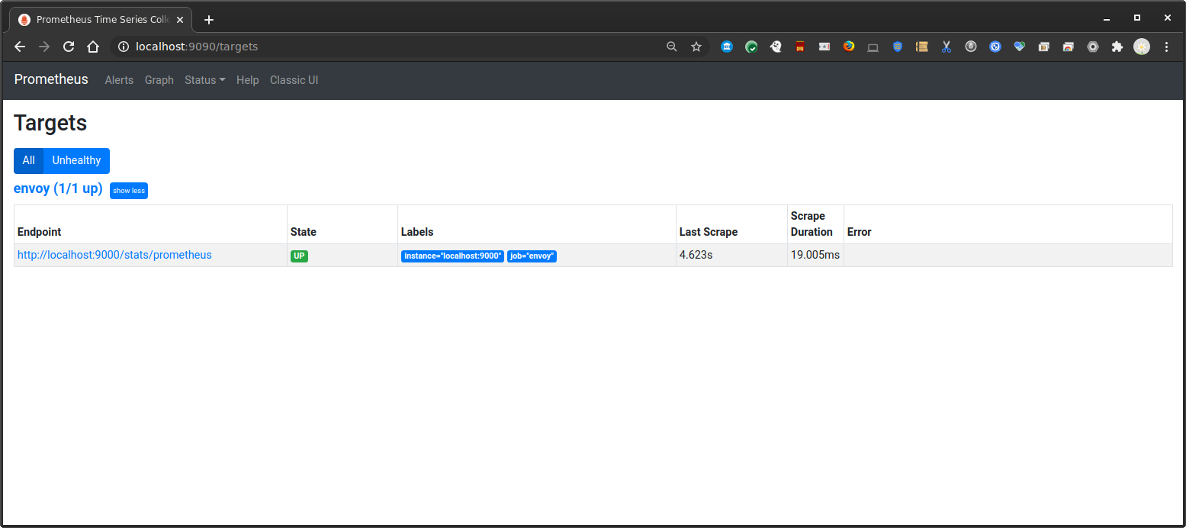Select the Prometheus Time Series browser tab

click(100, 20)
